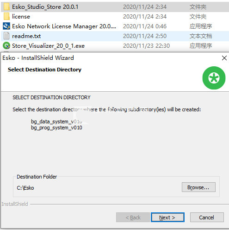Proceed with the Next > button

[167, 217]
